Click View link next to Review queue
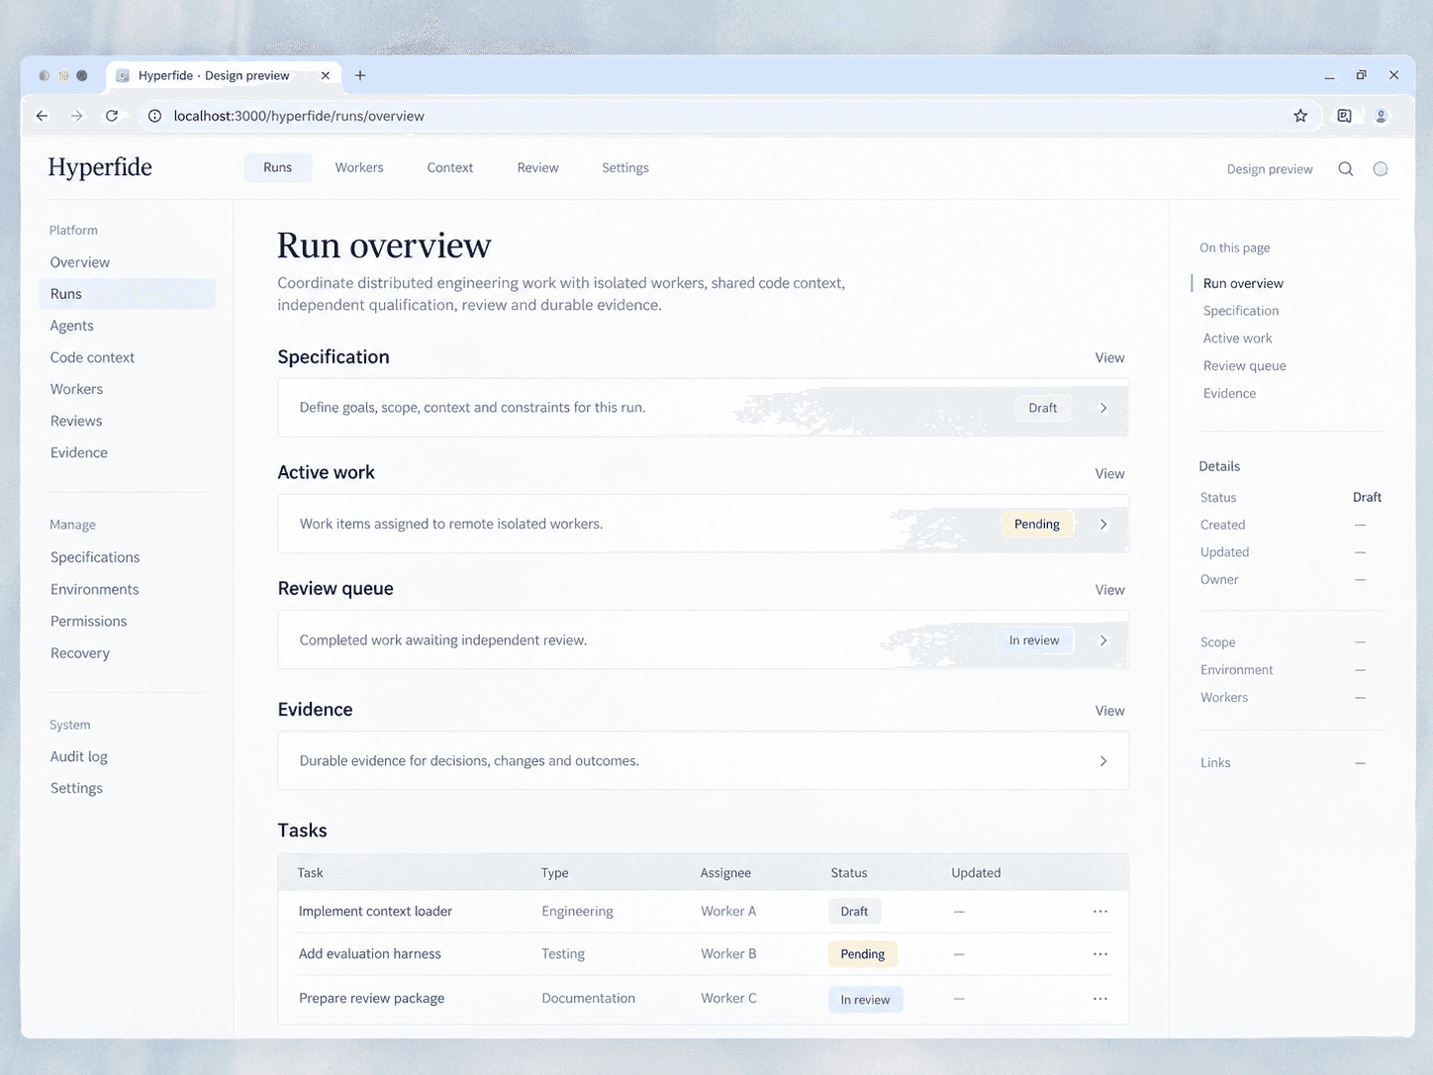Screen dimensions: 1433x1075 click(1109, 589)
